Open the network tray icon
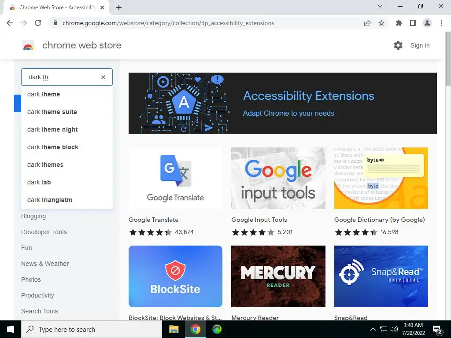The height and width of the screenshot is (338, 451). (384, 329)
